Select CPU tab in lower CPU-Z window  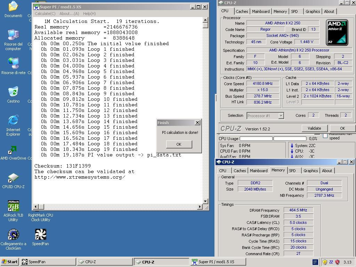click(222, 170)
